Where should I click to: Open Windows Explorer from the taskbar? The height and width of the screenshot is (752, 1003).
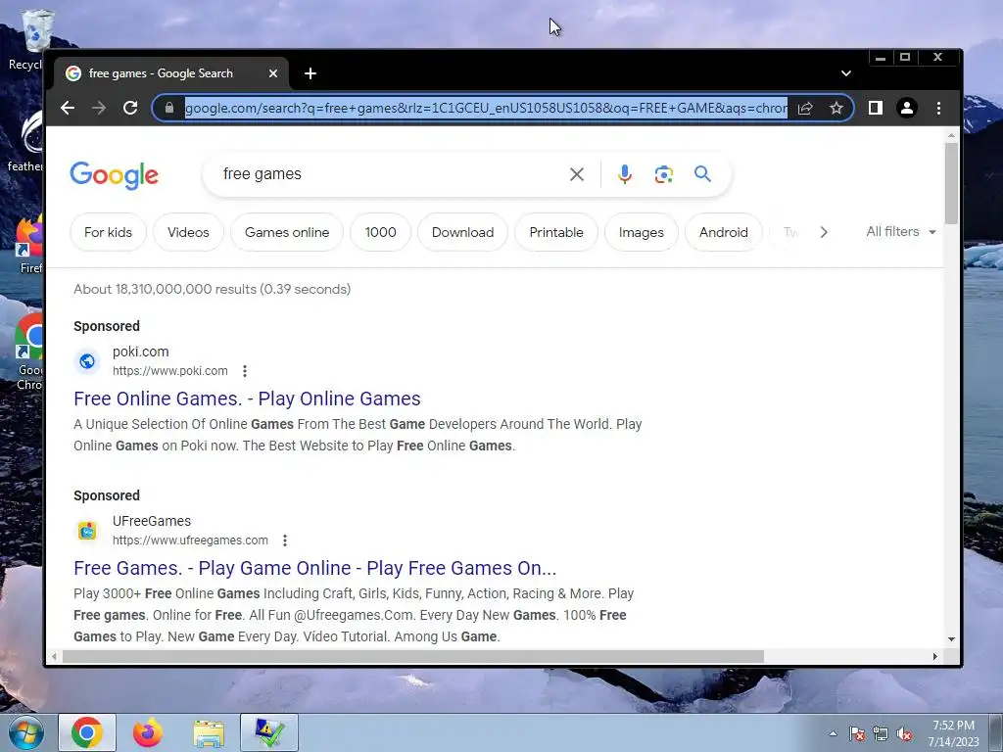click(209, 732)
